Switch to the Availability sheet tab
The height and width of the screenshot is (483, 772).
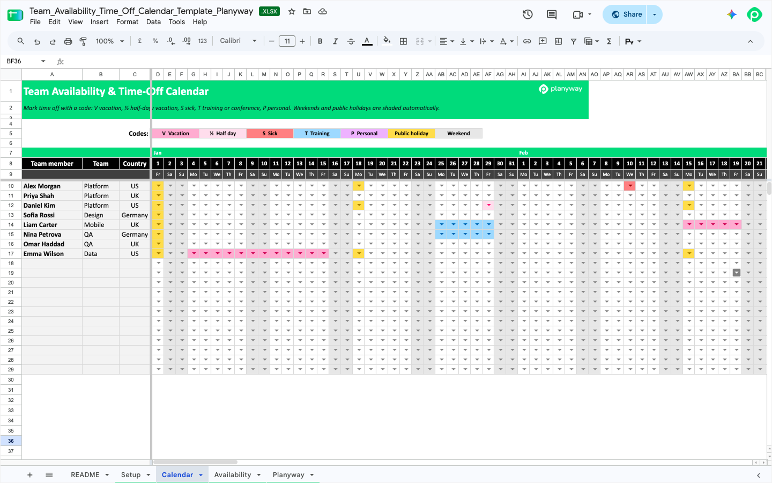pos(233,475)
